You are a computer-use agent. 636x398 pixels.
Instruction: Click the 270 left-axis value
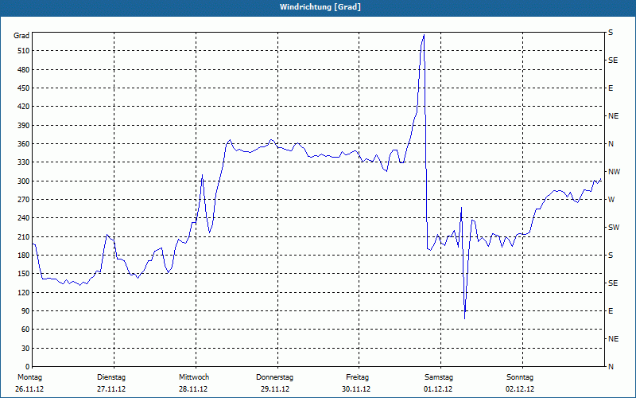pos(24,200)
